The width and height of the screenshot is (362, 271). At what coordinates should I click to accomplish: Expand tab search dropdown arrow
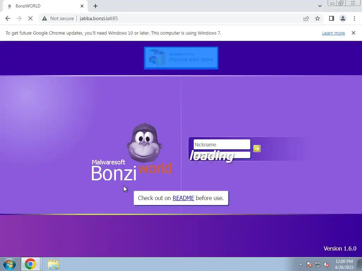tap(320, 6)
